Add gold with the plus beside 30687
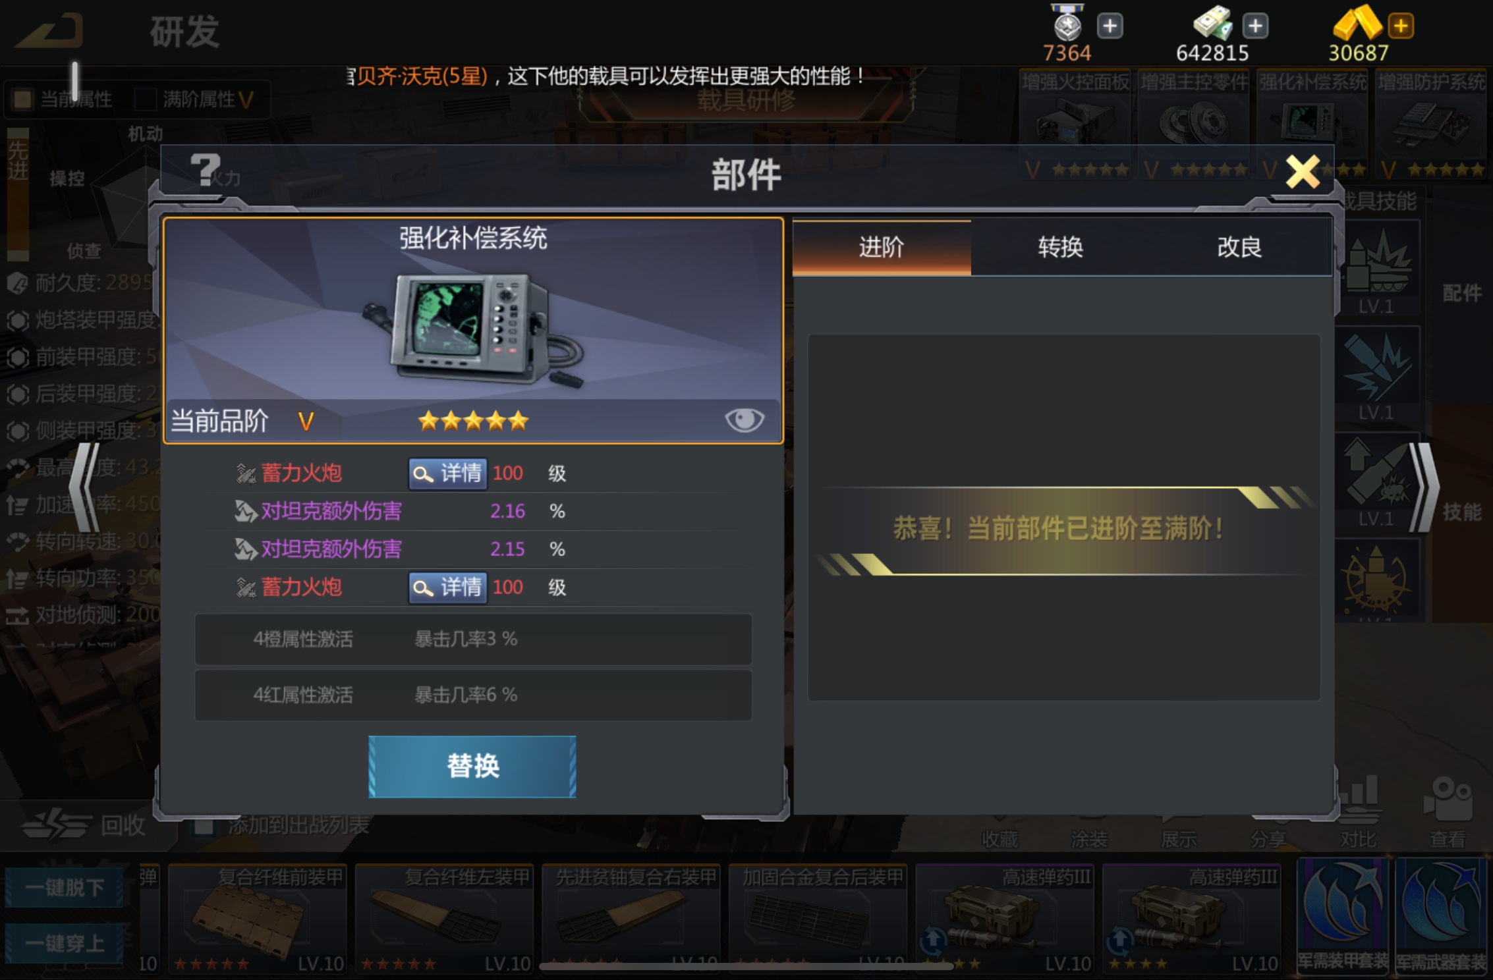1493x980 pixels. (1401, 26)
